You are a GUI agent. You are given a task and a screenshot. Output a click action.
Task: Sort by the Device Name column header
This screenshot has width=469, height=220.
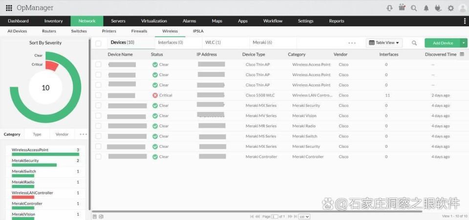[120, 54]
